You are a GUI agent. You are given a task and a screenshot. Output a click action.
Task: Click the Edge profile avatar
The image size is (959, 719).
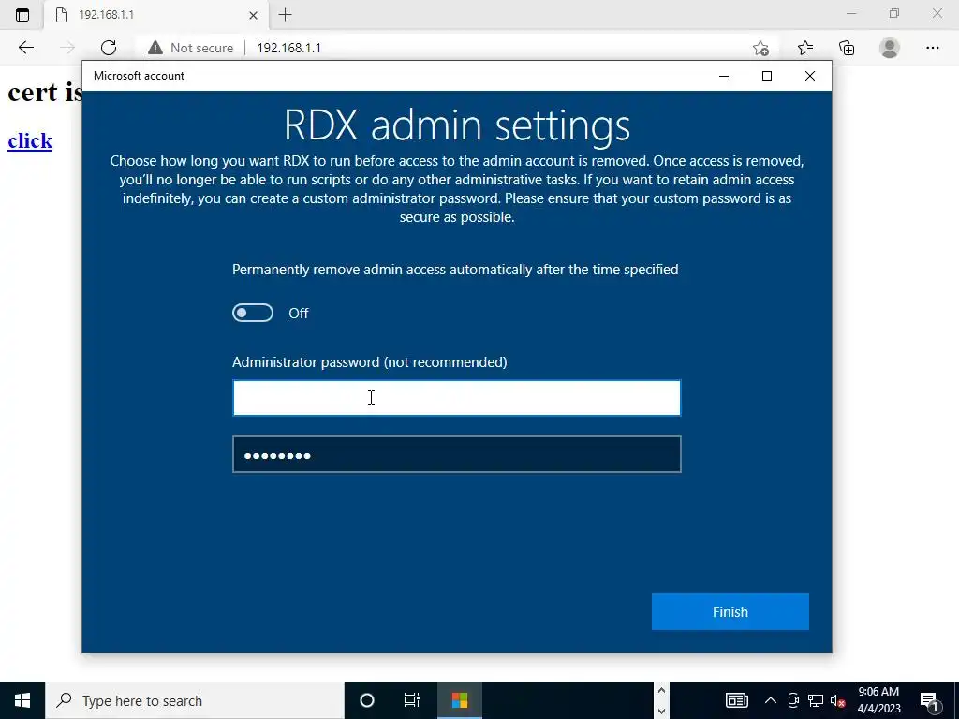(x=890, y=48)
